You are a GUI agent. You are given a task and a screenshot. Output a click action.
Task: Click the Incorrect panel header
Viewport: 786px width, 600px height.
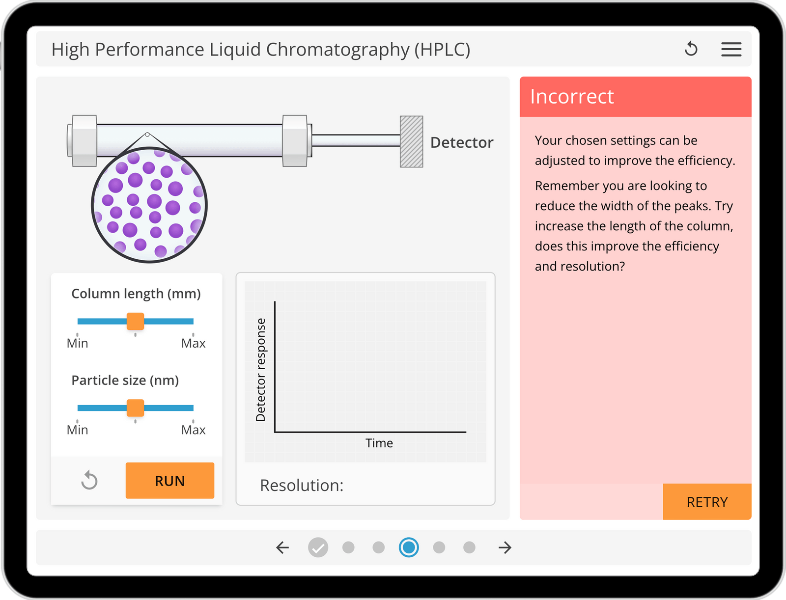tap(572, 96)
